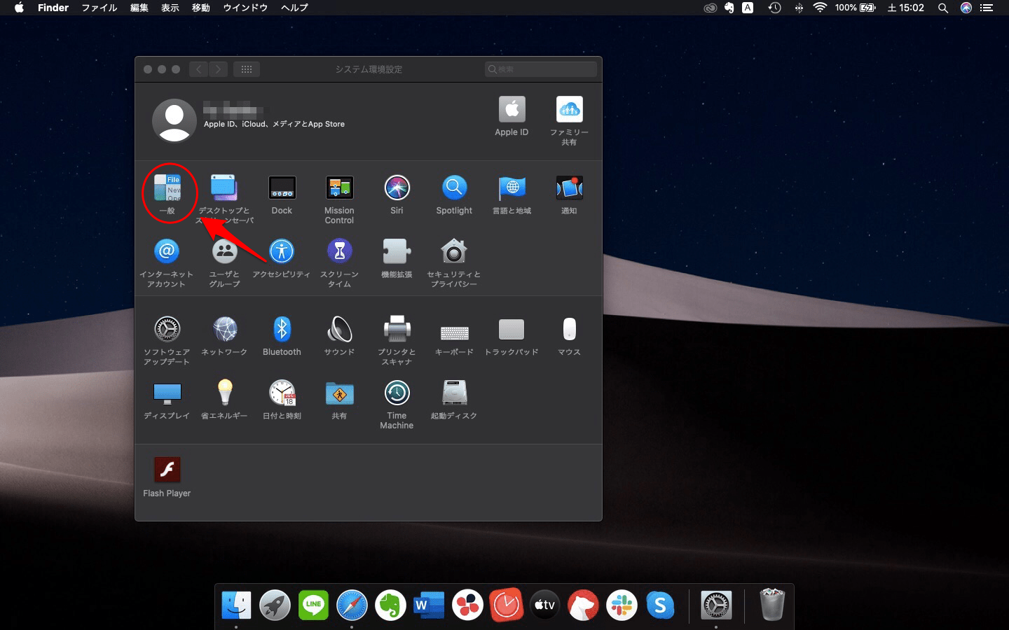
Task: Click the 検索 search field
Action: [x=540, y=69]
